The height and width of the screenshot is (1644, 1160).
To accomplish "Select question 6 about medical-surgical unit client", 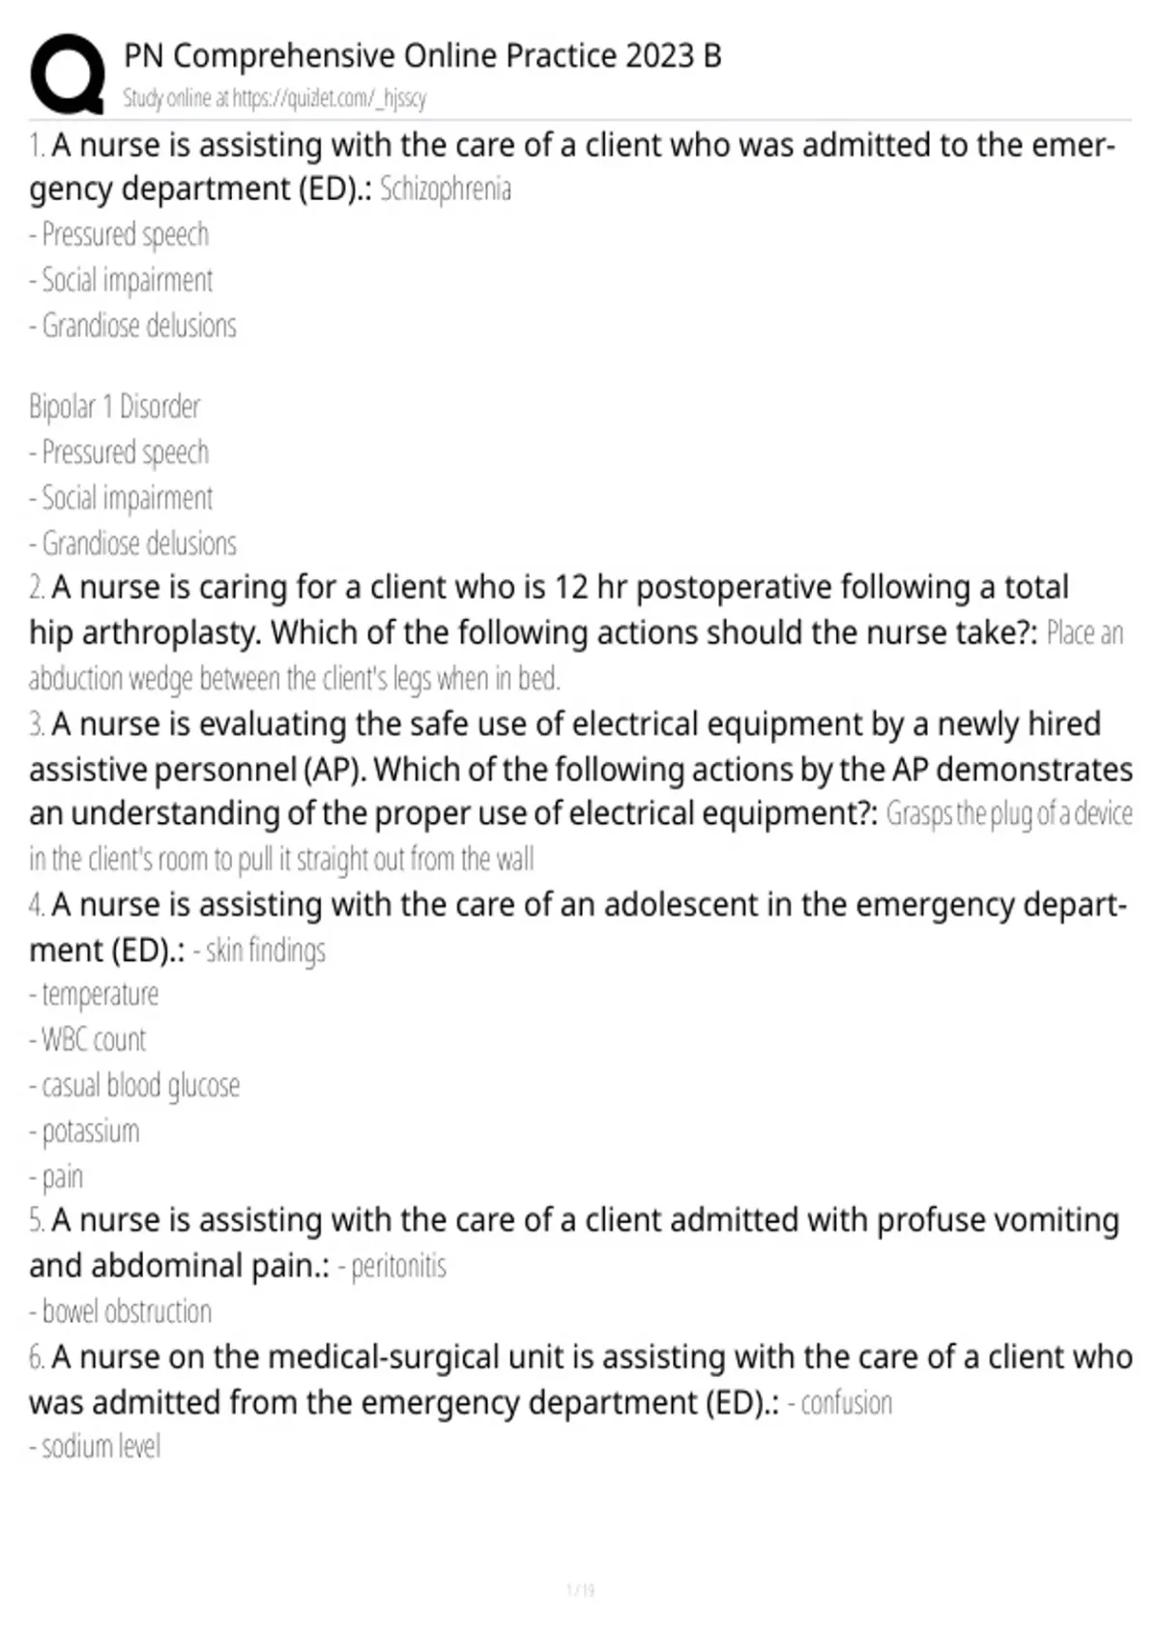I will [580, 1379].
